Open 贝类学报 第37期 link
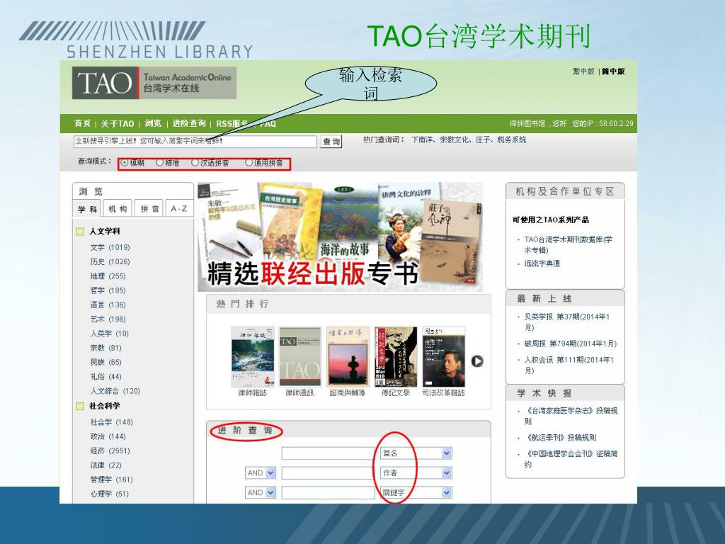Screen dimensions: 725x544 tap(567, 322)
